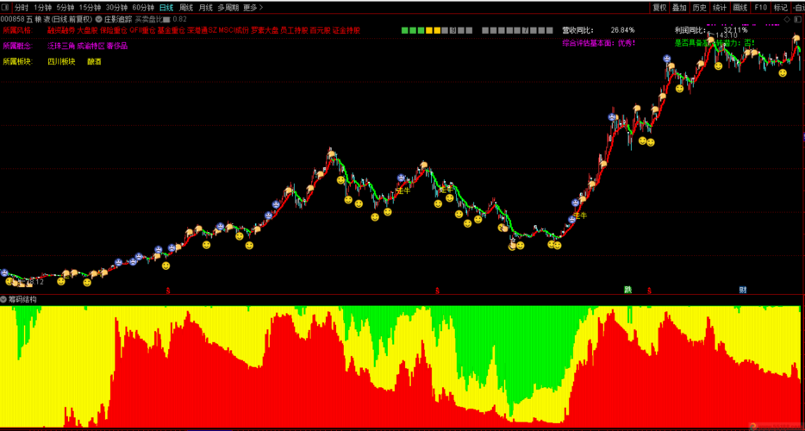Open the 标记 marker menu
This screenshot has width=805, height=431.
780,7
